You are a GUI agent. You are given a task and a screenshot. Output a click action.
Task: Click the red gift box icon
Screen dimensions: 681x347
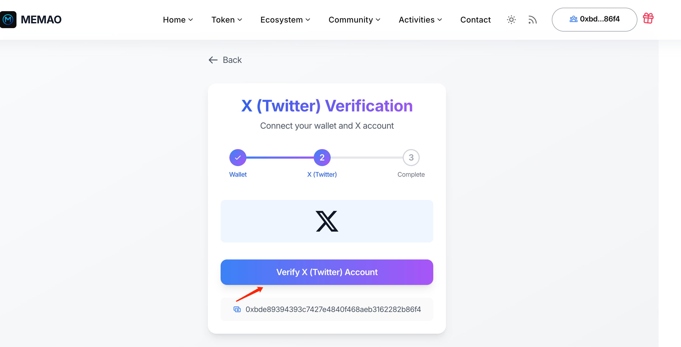coord(648,19)
